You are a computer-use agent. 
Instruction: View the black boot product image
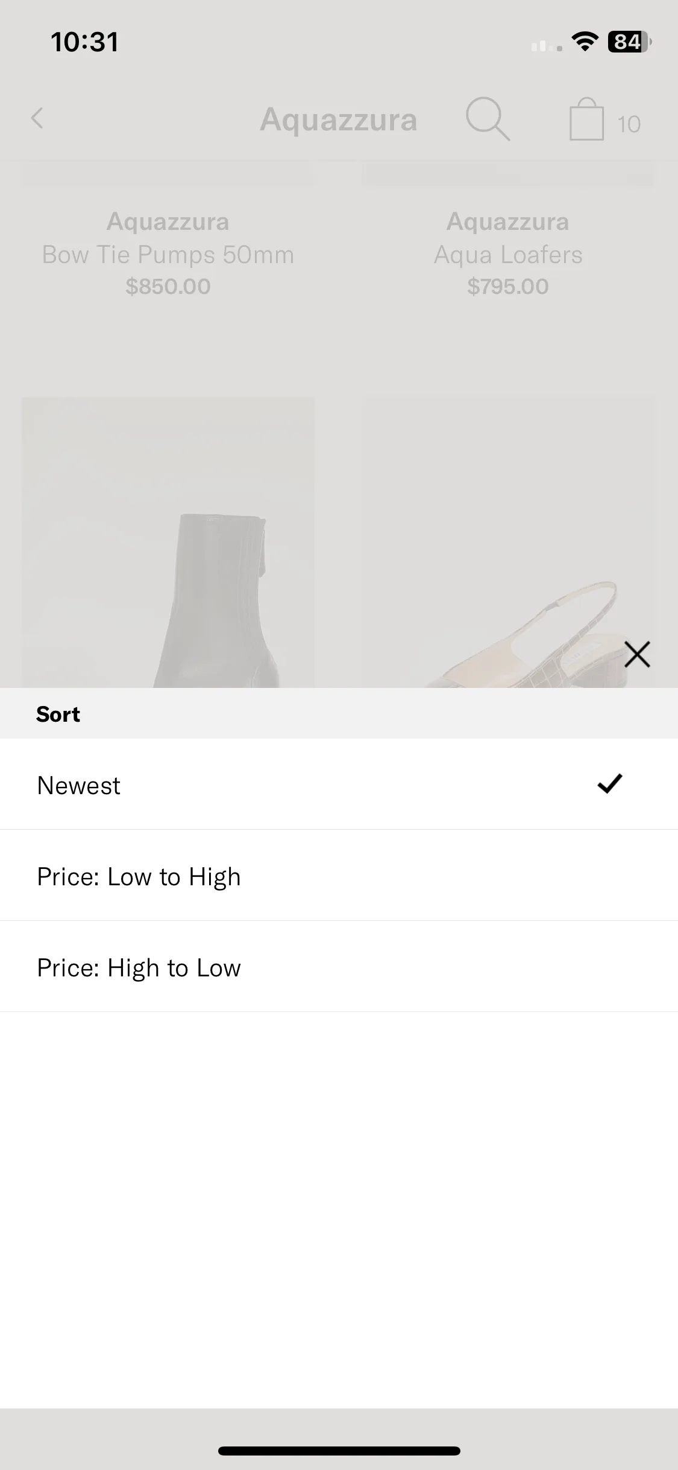[168, 542]
